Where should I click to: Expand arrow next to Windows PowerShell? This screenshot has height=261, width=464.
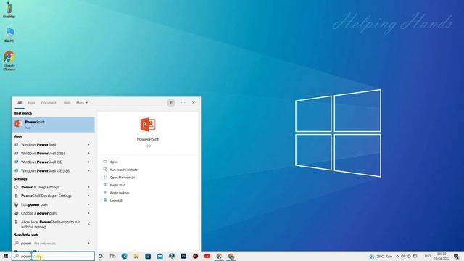[x=88, y=145]
